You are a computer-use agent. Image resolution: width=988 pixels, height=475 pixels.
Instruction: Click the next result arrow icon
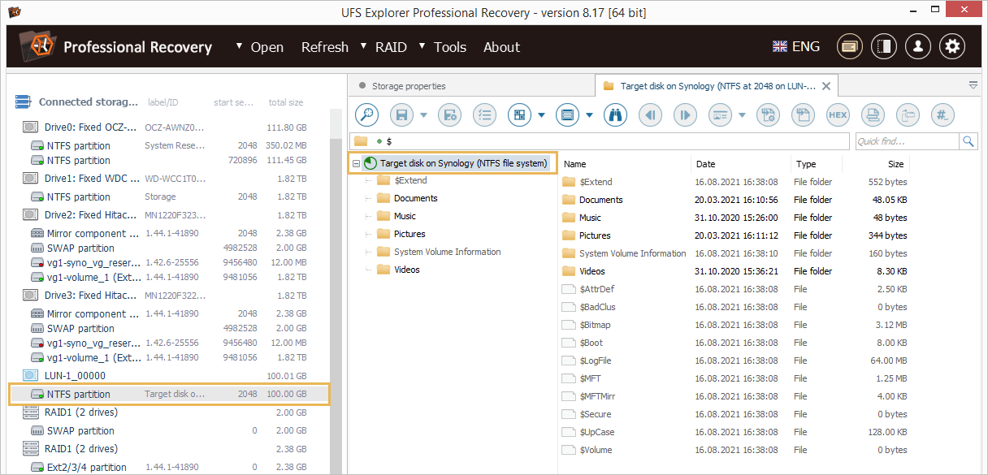[686, 115]
